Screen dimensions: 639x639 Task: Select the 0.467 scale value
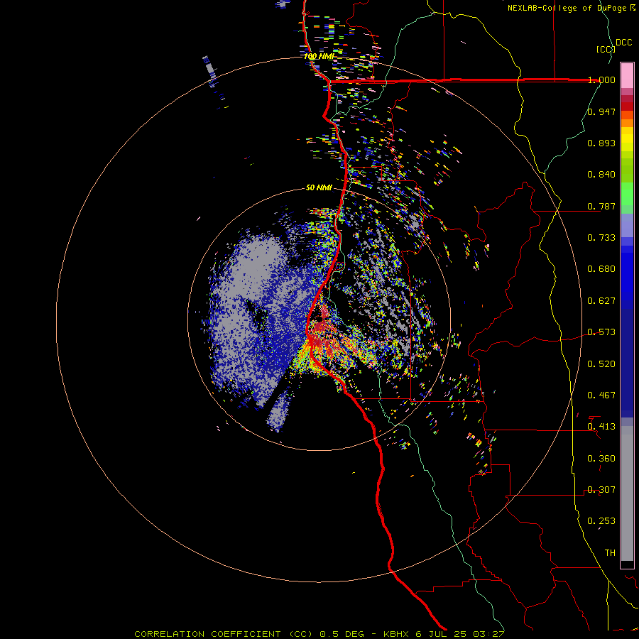(601, 395)
